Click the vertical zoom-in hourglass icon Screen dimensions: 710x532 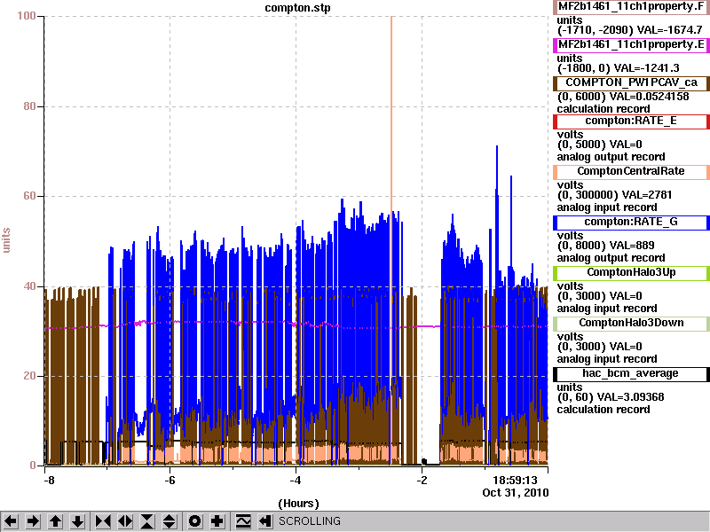tap(147, 521)
